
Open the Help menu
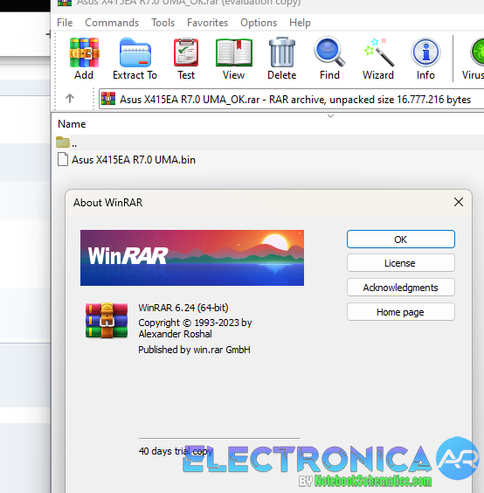click(x=300, y=23)
